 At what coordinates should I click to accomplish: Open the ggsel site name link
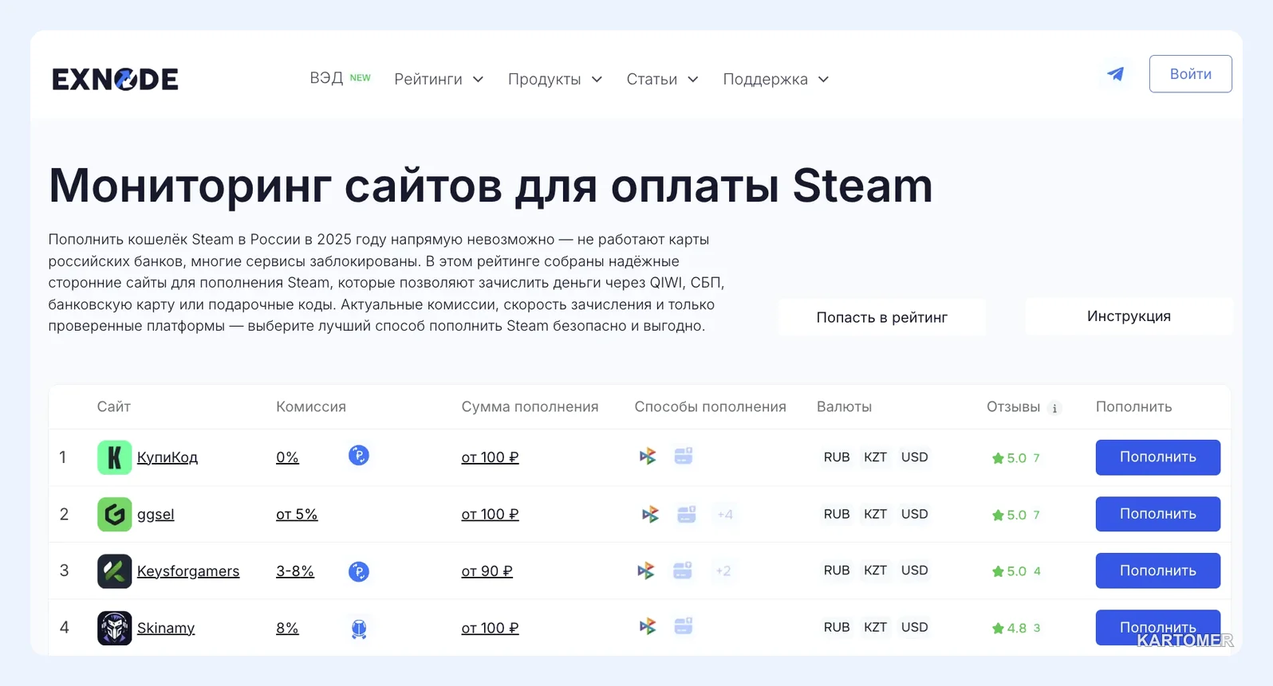[156, 515]
